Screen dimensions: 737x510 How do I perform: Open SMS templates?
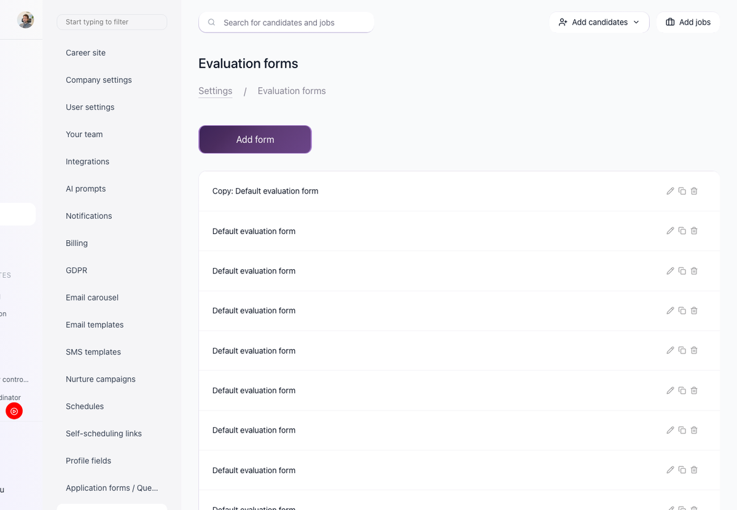click(93, 351)
